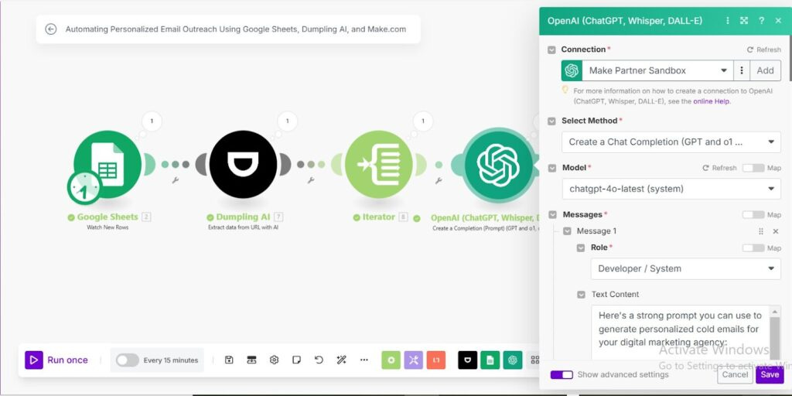Toggle Map switch for Role field
Viewport: 792px width, 396px height.
tap(753, 248)
